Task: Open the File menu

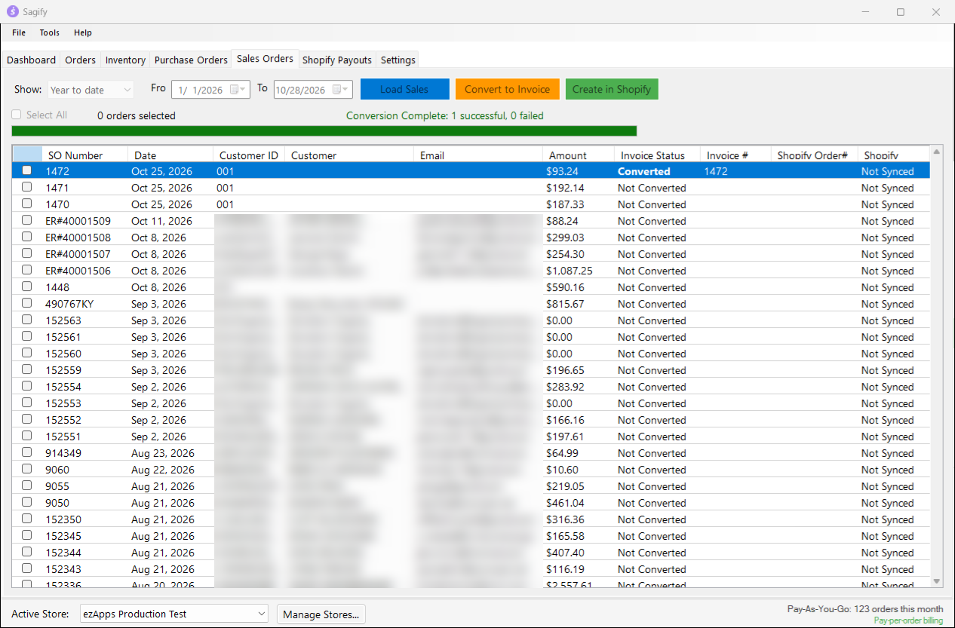Action: (19, 32)
